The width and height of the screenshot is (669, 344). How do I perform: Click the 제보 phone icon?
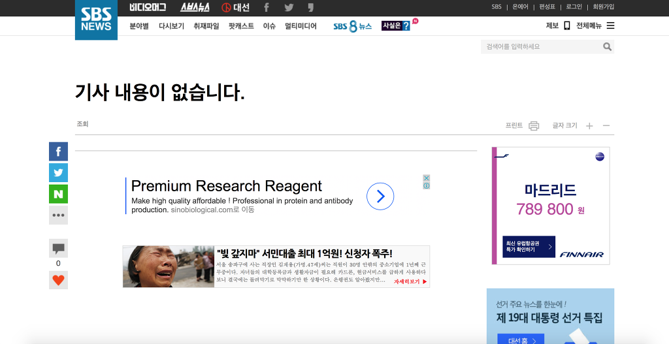[566, 25]
